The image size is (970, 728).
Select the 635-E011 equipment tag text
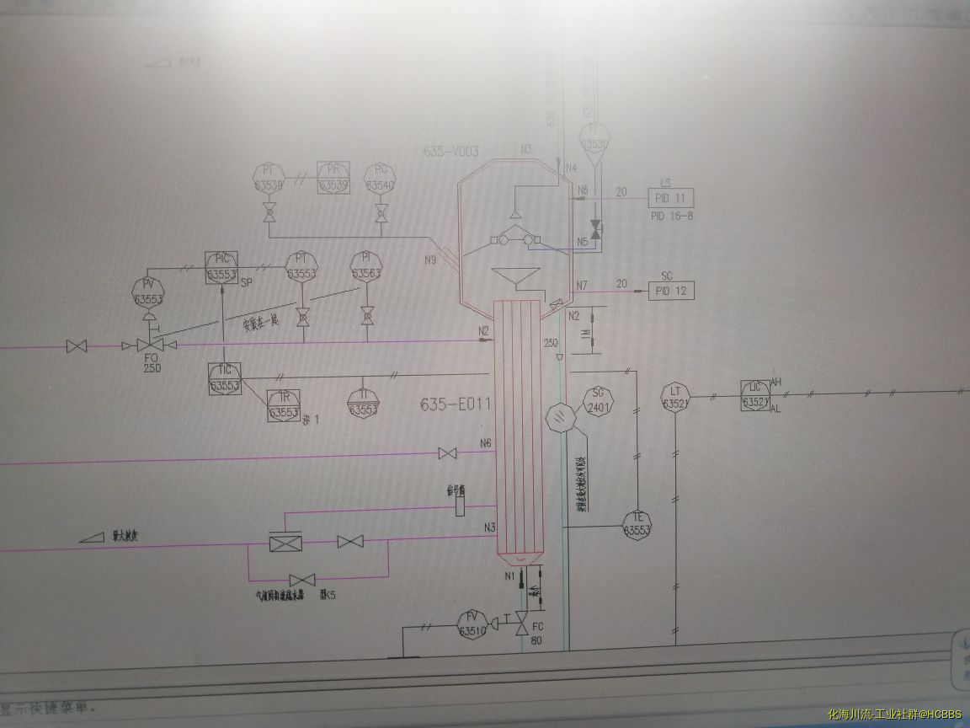click(x=455, y=404)
